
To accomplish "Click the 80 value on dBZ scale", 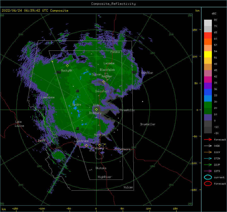I will point(215,20).
